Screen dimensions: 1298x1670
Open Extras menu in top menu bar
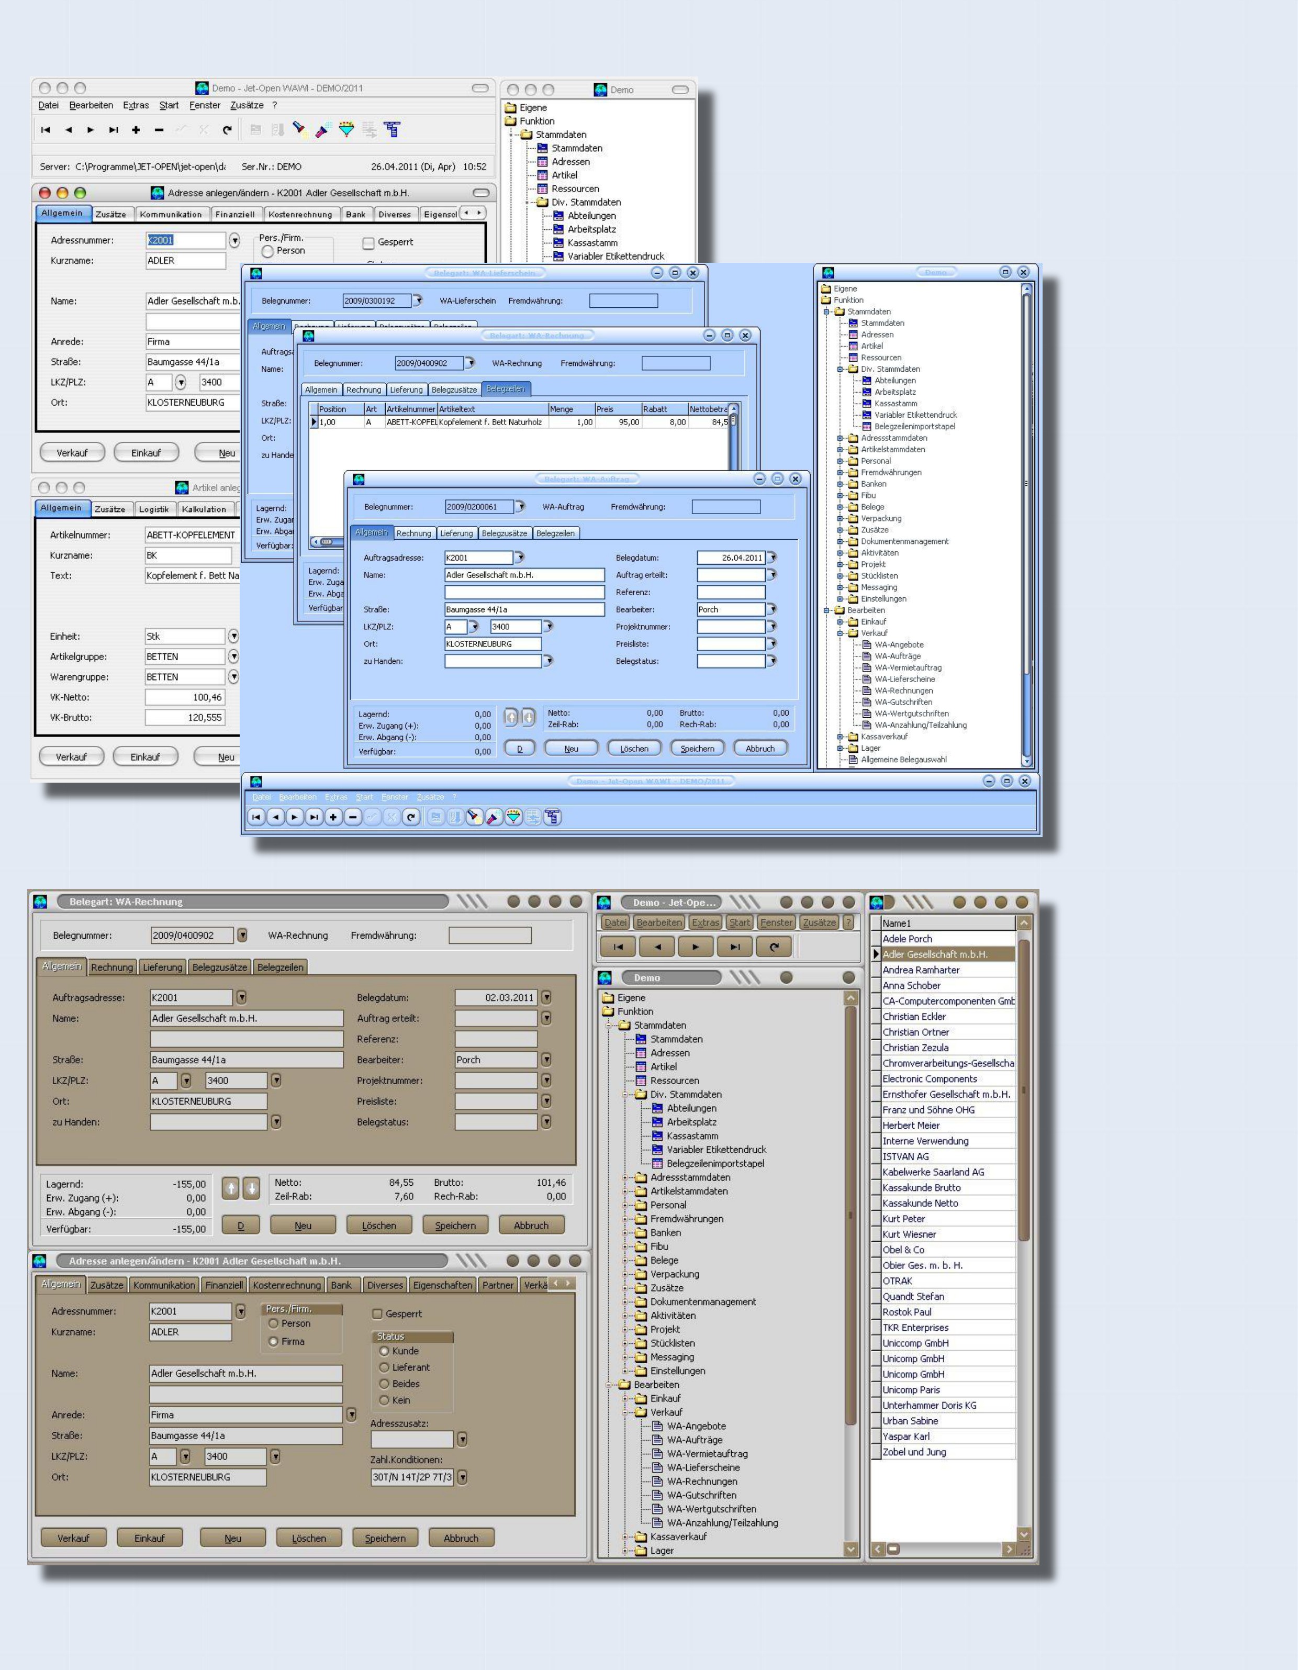(x=136, y=106)
